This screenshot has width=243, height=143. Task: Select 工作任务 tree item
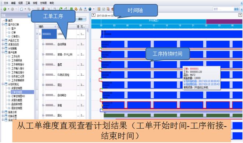[16, 56]
